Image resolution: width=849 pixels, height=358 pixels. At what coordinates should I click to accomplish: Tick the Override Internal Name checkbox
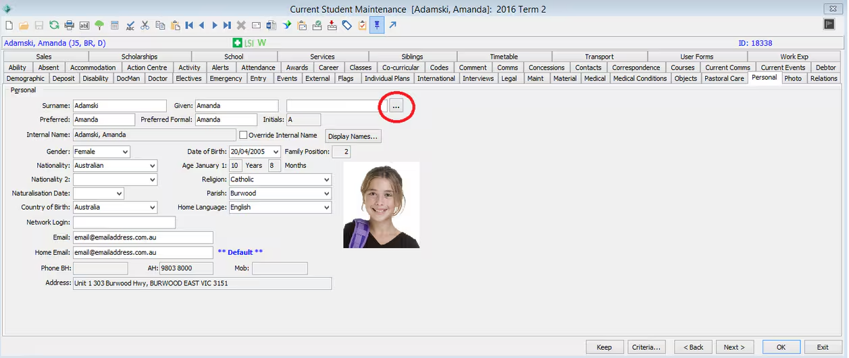(244, 136)
